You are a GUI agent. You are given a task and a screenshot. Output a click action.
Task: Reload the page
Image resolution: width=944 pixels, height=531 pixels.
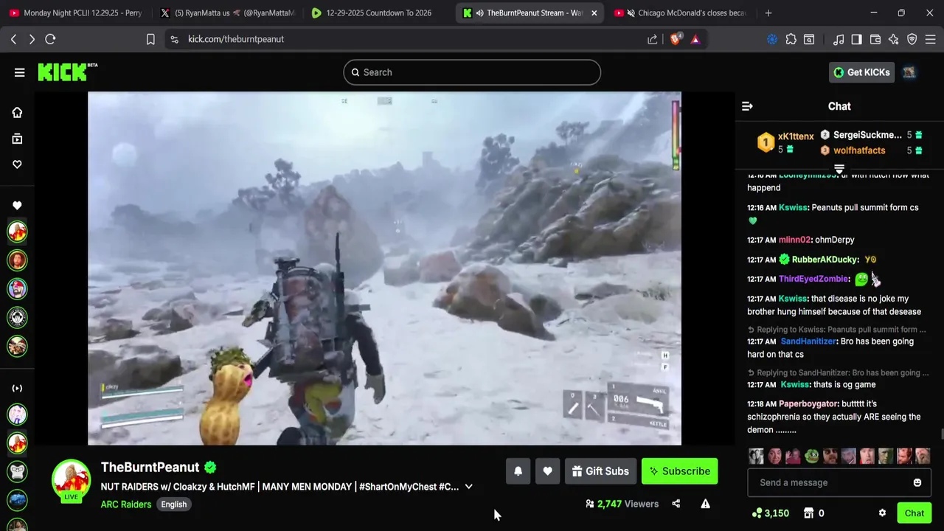[50, 39]
